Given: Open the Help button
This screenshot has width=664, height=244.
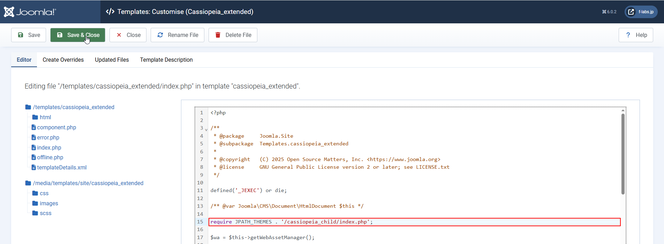Looking at the screenshot, I should click(636, 35).
